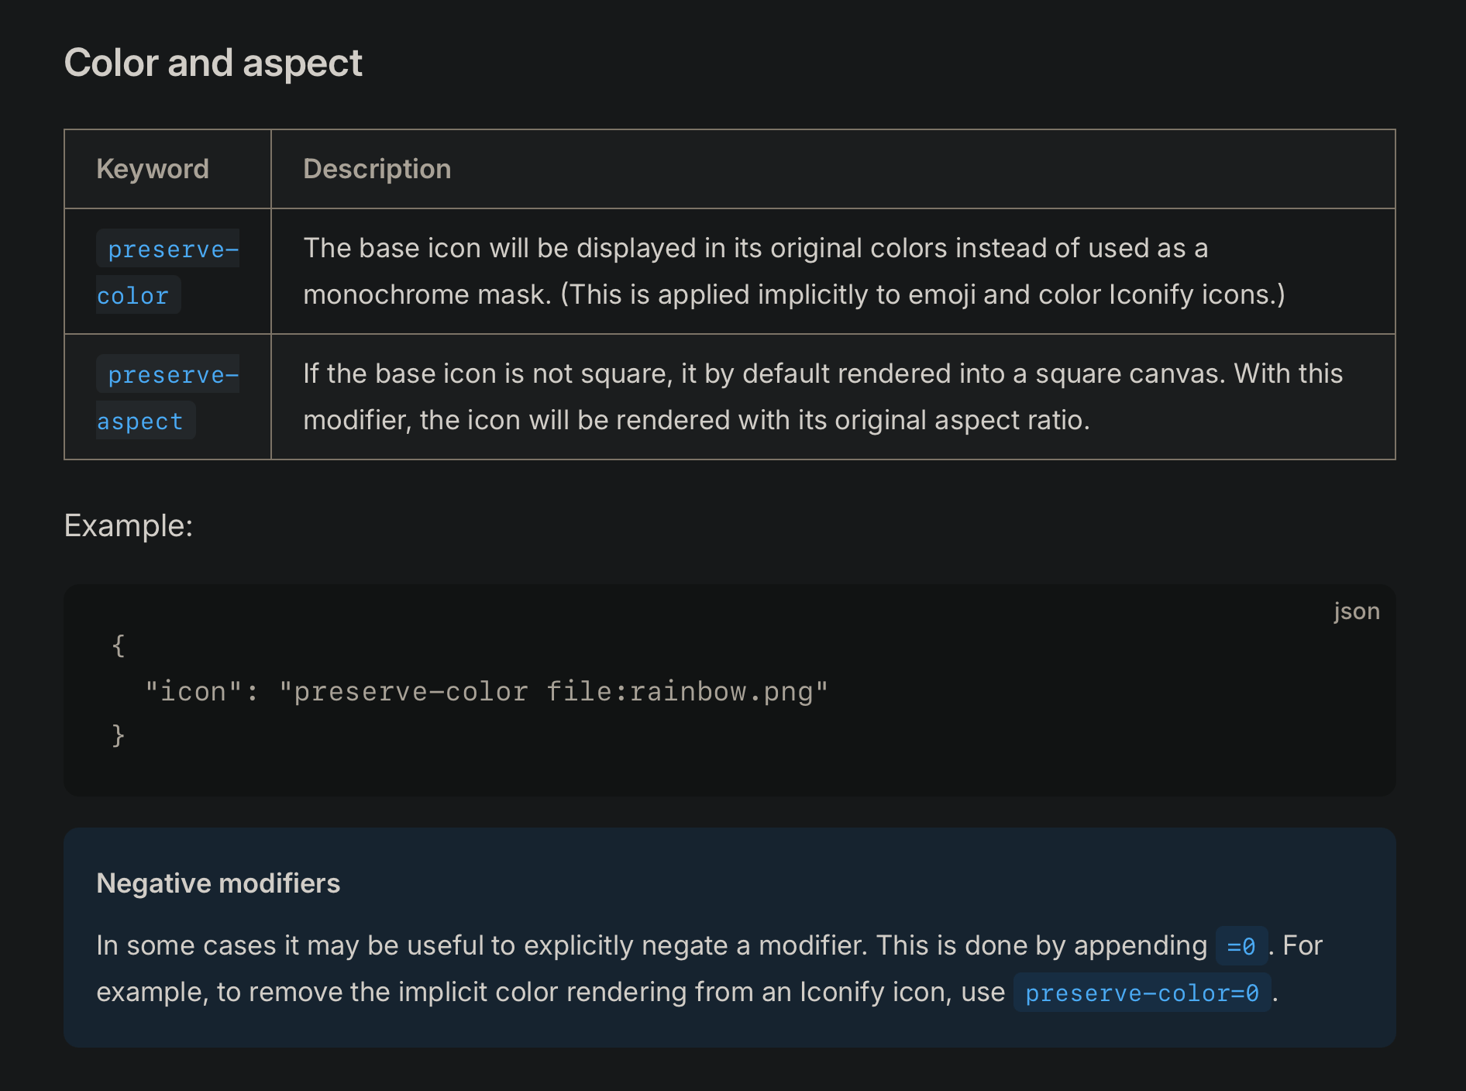The image size is (1466, 1091).
Task: Click the json language label
Action: point(1357,611)
